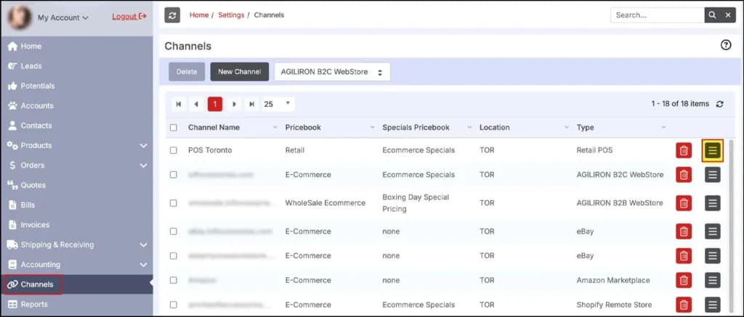
Task: Go to Settings breadcrumb link
Action: 231,15
